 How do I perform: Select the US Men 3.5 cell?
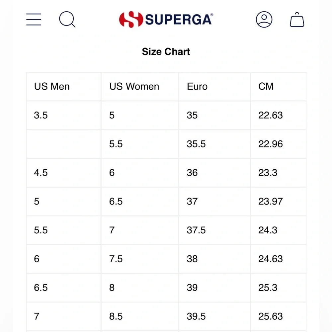[x=63, y=115]
